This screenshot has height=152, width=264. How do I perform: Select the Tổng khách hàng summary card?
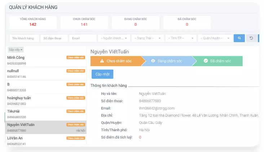coord(33,22)
